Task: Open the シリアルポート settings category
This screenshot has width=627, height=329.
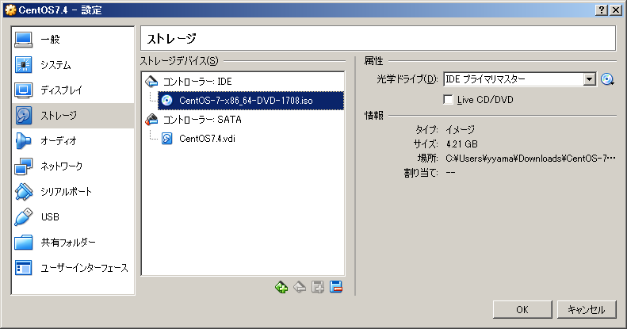Action: click(73, 192)
